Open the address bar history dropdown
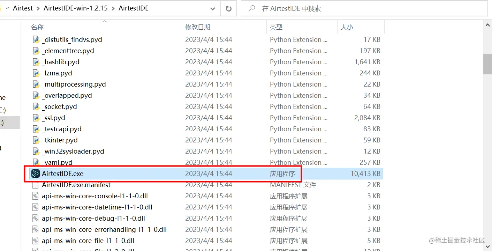492x251 pixels. tap(212, 8)
